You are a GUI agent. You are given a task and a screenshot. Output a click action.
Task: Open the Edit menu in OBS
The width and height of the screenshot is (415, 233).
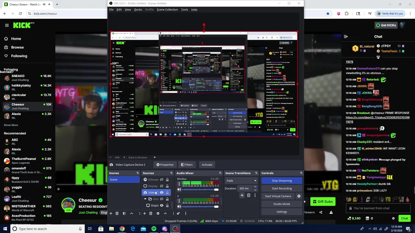[x=119, y=10]
